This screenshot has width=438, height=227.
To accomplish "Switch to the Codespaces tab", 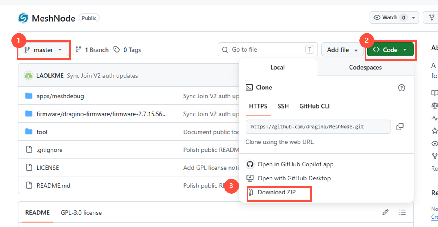I will point(365,67).
